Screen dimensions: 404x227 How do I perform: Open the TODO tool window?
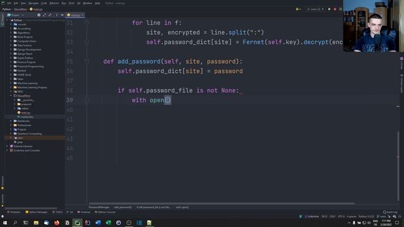[57, 212]
